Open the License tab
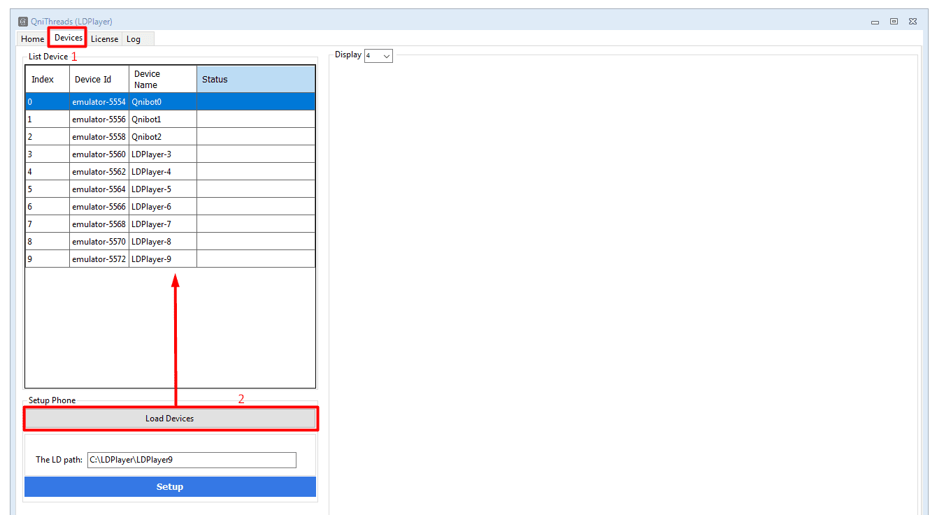This screenshot has width=937, height=515. coord(104,39)
